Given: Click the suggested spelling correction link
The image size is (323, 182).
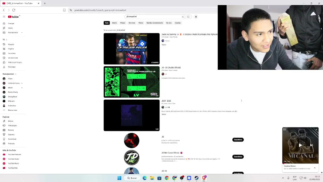Looking at the screenshot, I should tap(121, 30).
